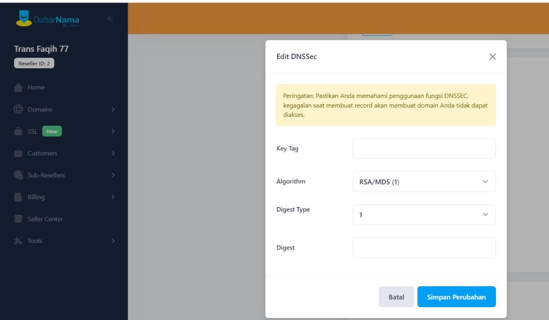549x320 pixels.
Task: Collapse the sidebar with double-chevron icon
Action: [110, 18]
